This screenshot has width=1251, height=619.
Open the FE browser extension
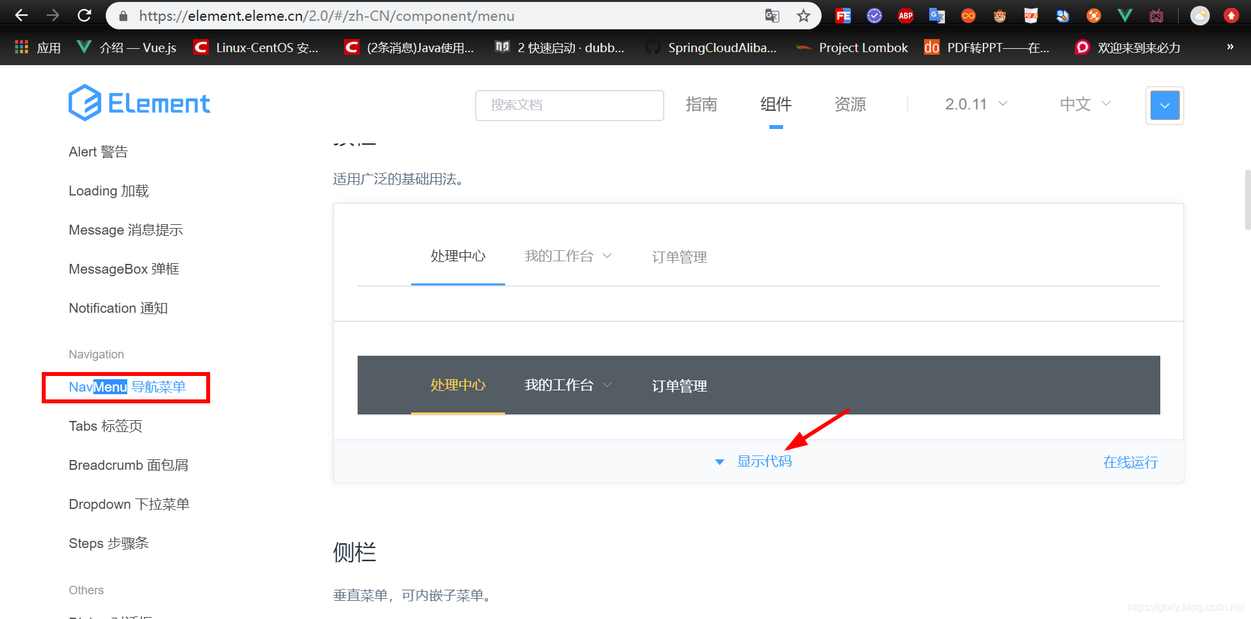point(843,15)
